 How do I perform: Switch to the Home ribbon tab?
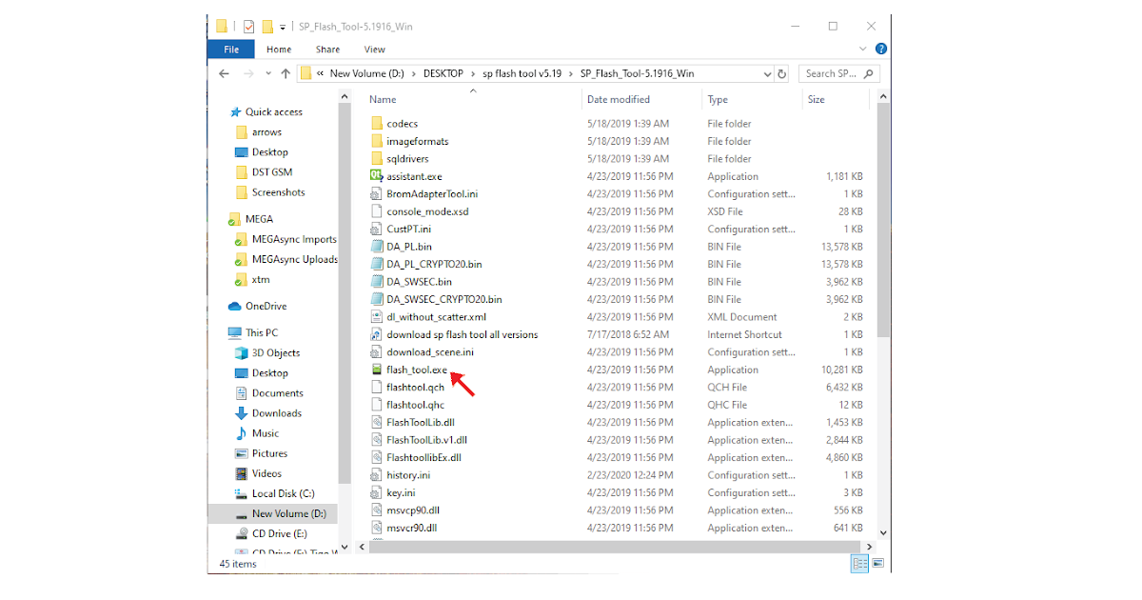pos(279,50)
